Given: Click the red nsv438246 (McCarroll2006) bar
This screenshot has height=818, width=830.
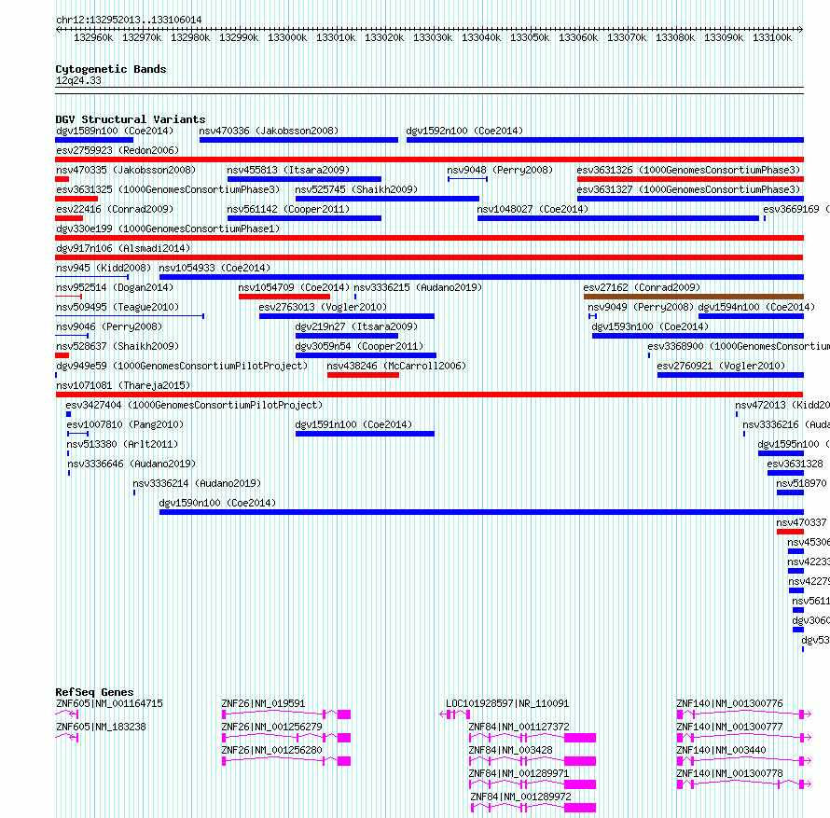Looking at the screenshot, I should [x=363, y=375].
